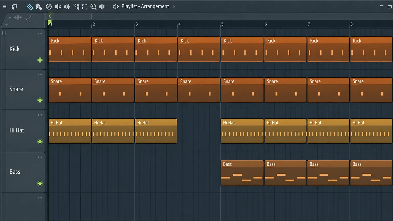Select the Bass clip at bar 7
The height and width of the screenshot is (221, 393).
pyautogui.click(x=328, y=173)
